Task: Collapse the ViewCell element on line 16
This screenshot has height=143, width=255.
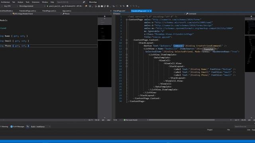Action: click(127, 60)
